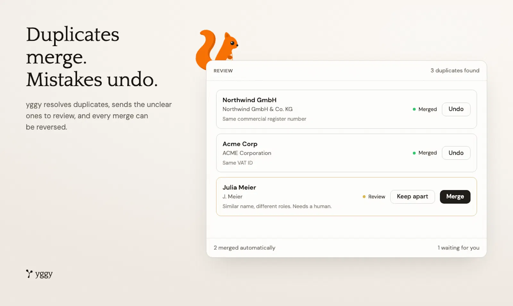The height and width of the screenshot is (306, 513).
Task: Select the Julia Meier title
Action: click(x=239, y=187)
